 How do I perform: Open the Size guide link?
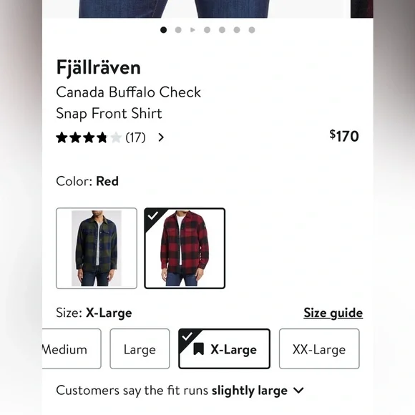(x=333, y=313)
